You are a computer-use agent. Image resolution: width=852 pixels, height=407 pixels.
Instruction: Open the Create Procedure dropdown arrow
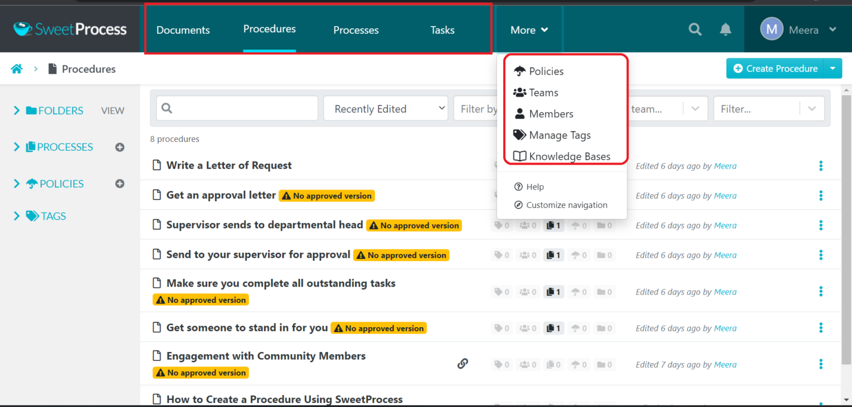tap(833, 68)
